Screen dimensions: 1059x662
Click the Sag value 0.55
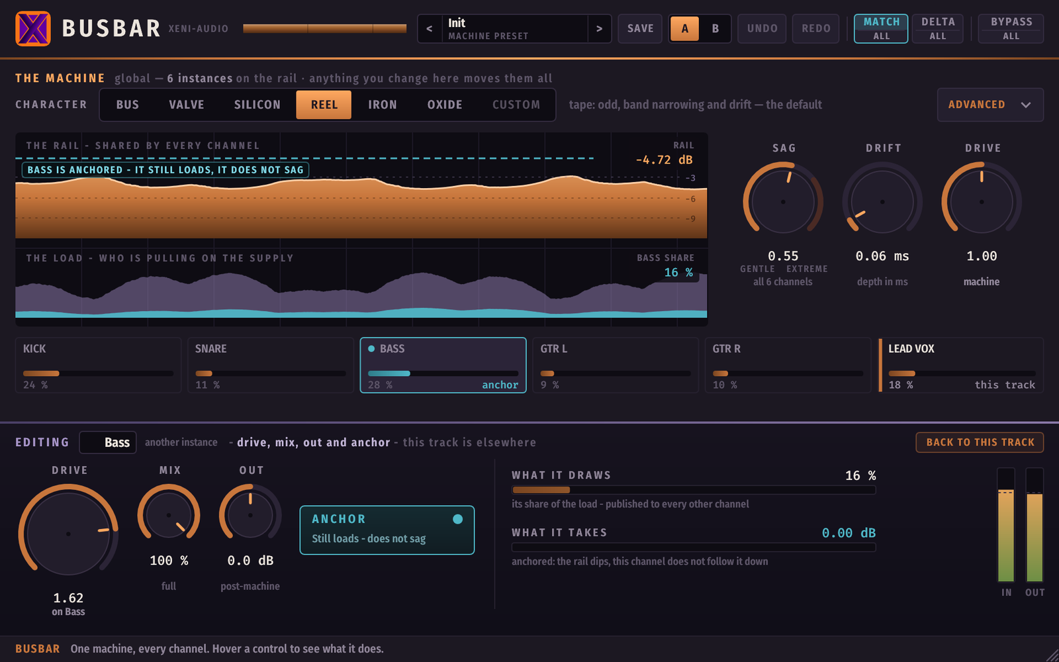pos(783,256)
